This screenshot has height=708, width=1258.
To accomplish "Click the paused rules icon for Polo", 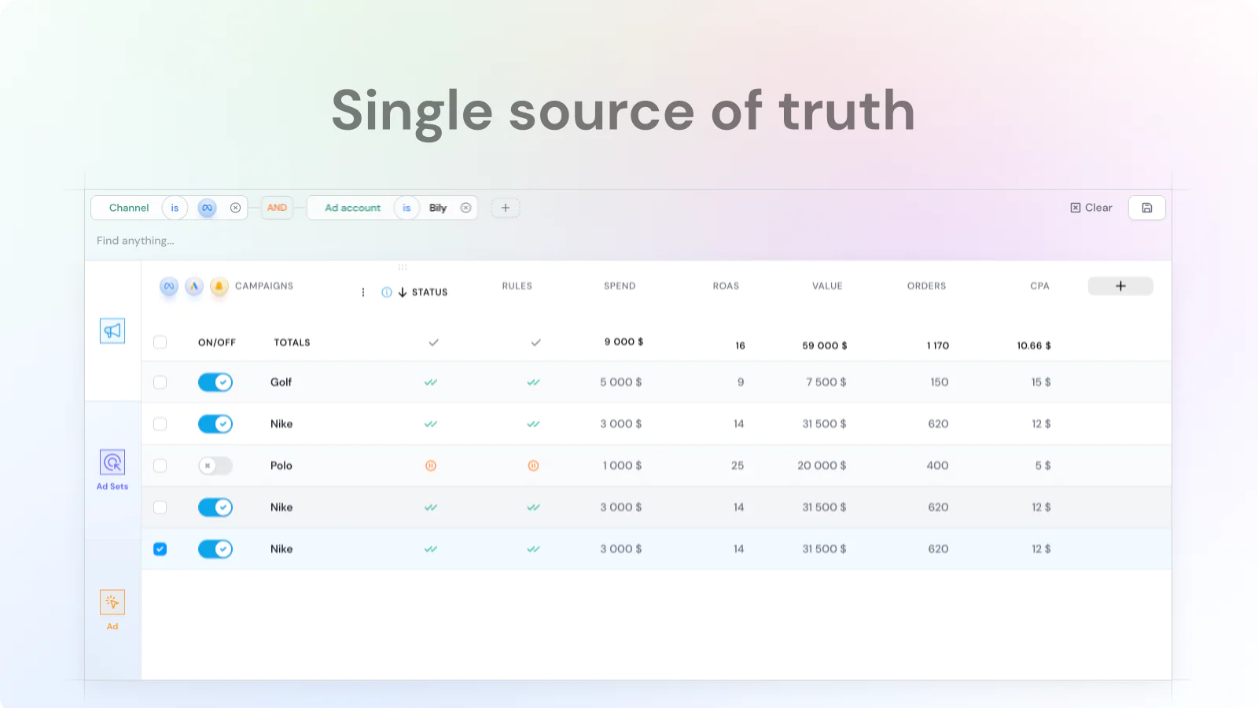I will pos(533,466).
